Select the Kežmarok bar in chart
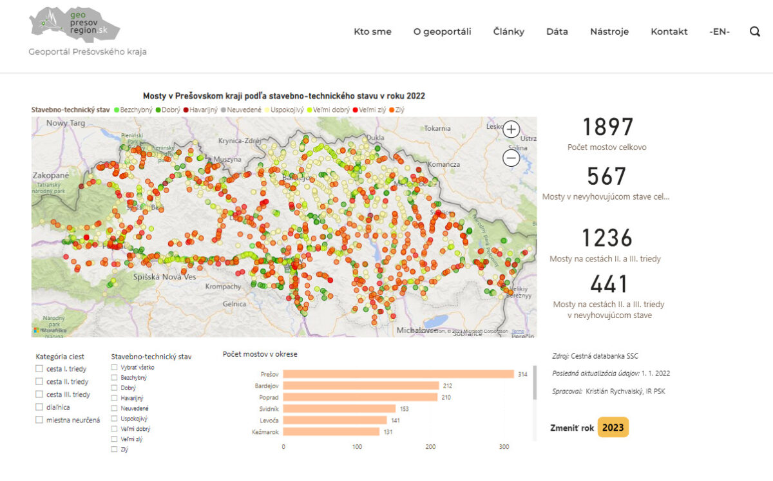Image resolution: width=773 pixels, height=481 pixels. (331, 431)
